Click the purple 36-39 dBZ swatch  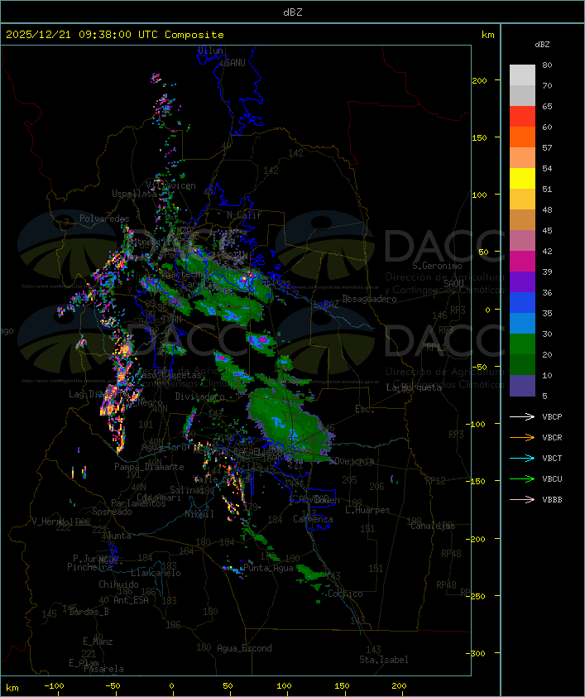(x=522, y=281)
